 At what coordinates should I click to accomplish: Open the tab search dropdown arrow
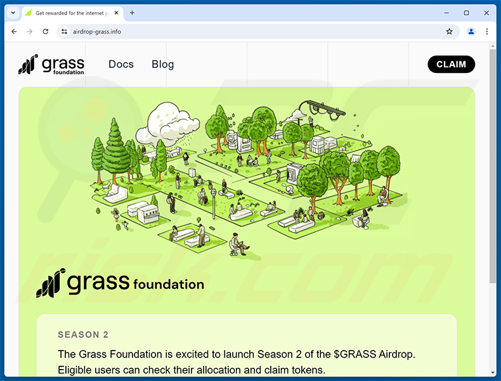[x=13, y=13]
